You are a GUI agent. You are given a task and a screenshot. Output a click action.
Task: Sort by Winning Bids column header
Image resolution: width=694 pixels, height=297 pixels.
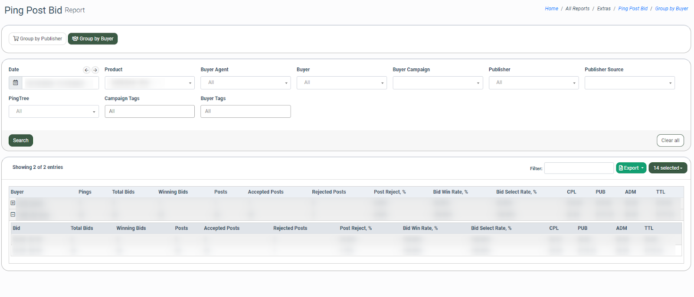pyautogui.click(x=173, y=192)
